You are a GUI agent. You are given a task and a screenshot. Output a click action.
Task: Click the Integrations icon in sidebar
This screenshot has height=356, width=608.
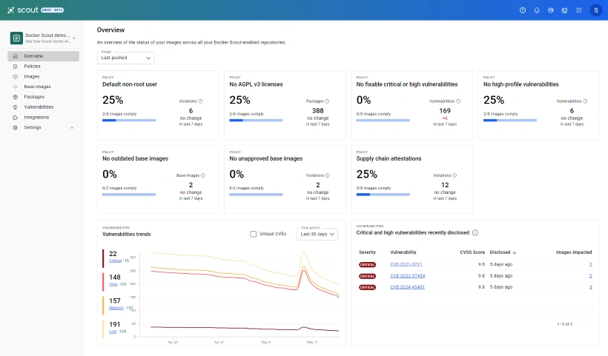(x=16, y=117)
